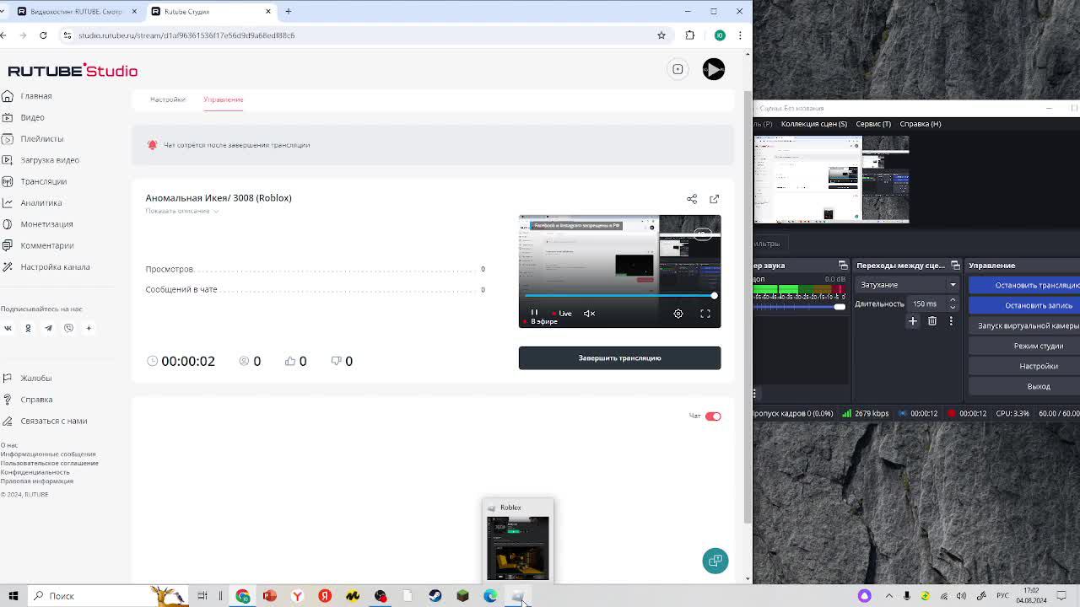Open Коллекция сцен menu in OBS
1080x607 pixels.
[813, 124]
